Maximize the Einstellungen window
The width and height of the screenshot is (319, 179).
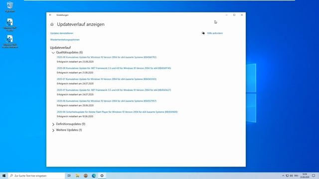234,15
